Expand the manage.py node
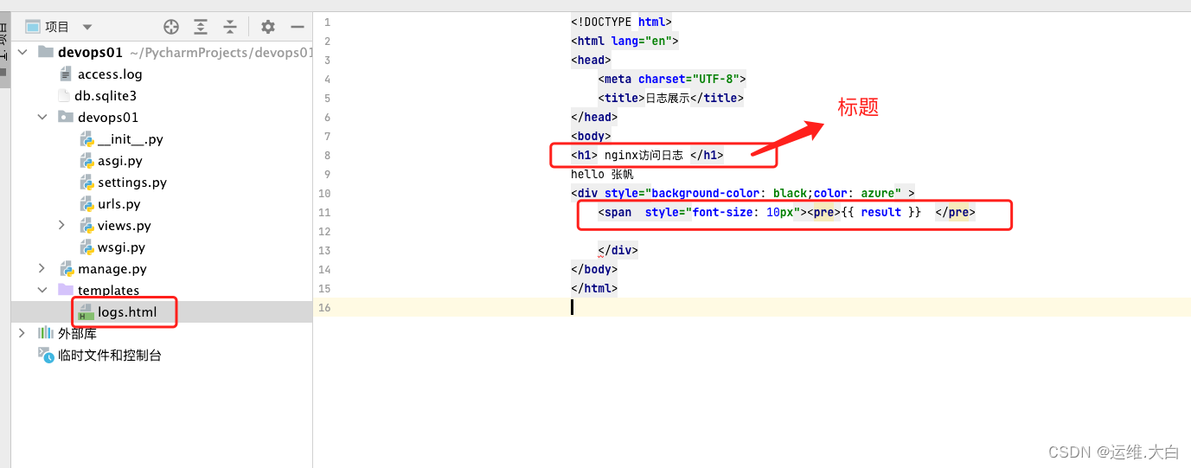 tap(42, 268)
